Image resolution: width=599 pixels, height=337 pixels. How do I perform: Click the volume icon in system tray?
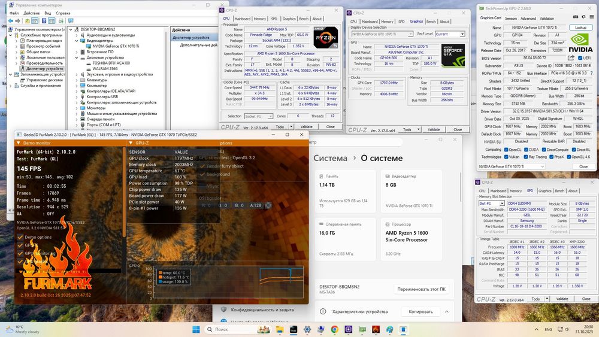click(567, 329)
